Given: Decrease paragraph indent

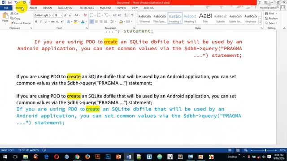Looking at the screenshot, I should pos(115,15).
